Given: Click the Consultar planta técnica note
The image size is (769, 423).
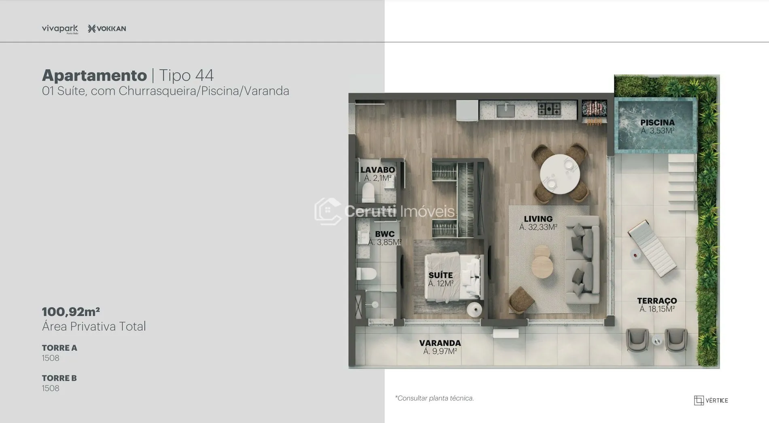Looking at the screenshot, I should coord(434,398).
